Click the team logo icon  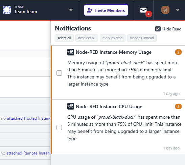pos(7,10)
